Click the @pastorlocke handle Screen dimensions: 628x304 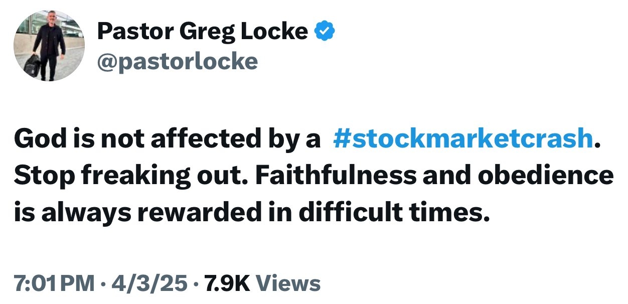pos(177,62)
